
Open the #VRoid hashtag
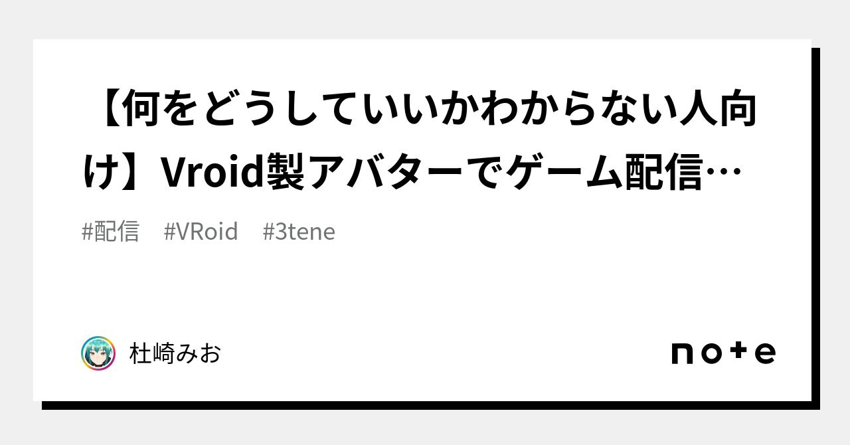click(x=201, y=232)
